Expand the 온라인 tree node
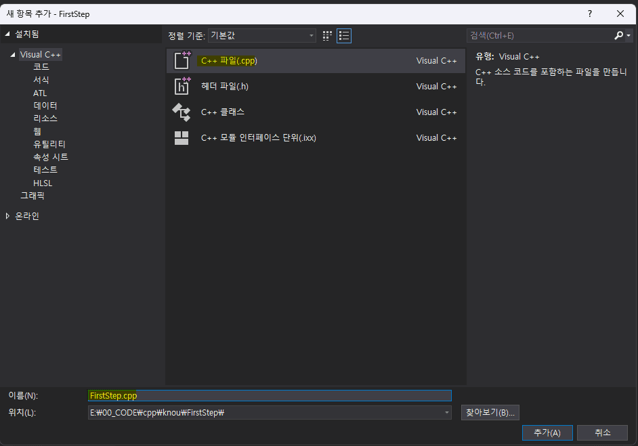The image size is (638, 446). 8,216
